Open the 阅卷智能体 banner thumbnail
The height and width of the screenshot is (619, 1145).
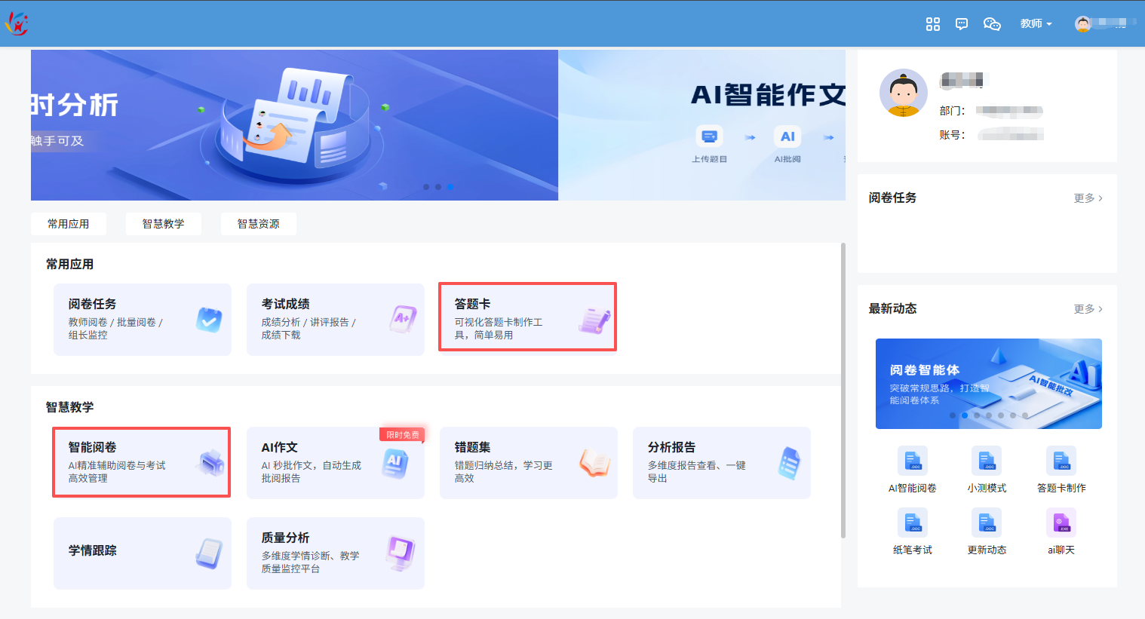(988, 384)
